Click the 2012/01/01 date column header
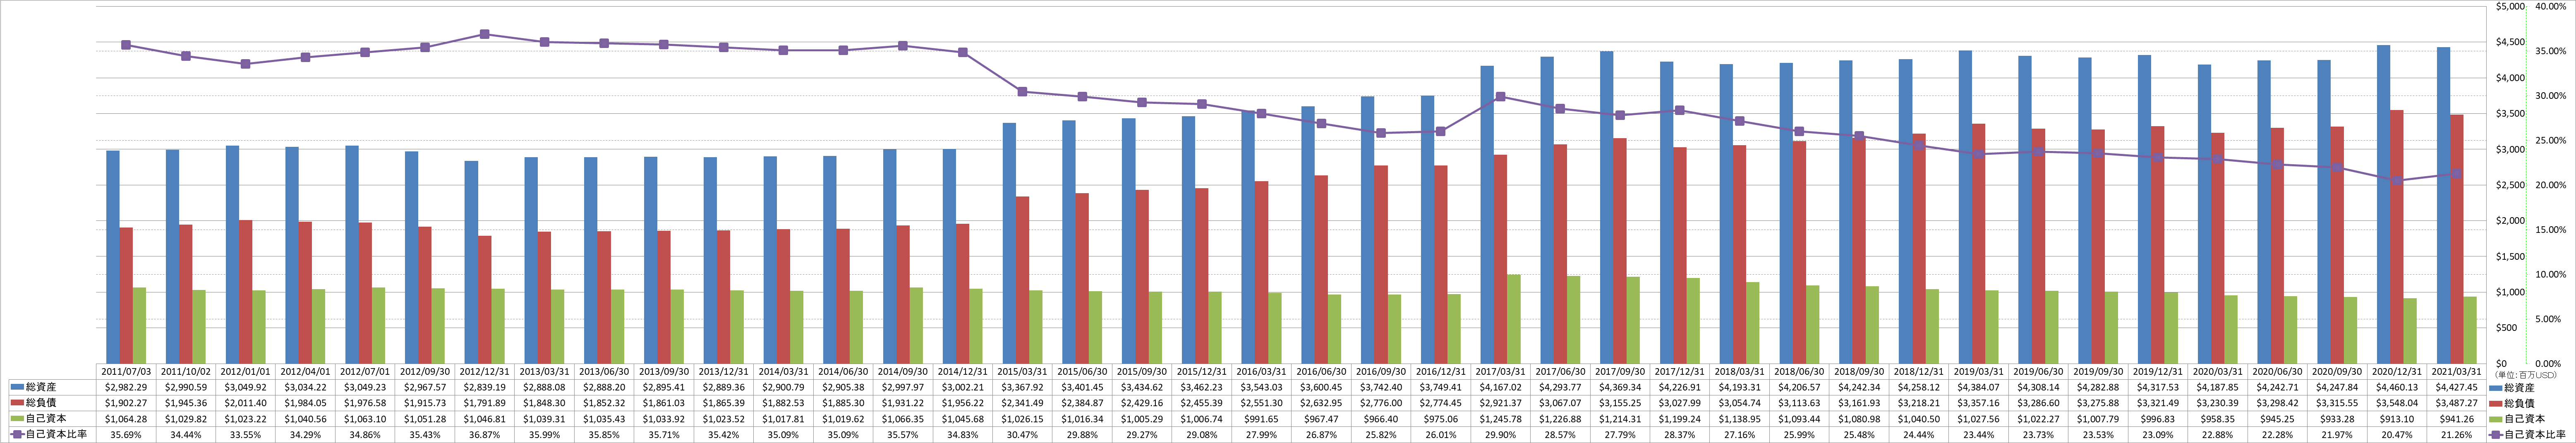The height and width of the screenshot is (443, 2576). 246,371
